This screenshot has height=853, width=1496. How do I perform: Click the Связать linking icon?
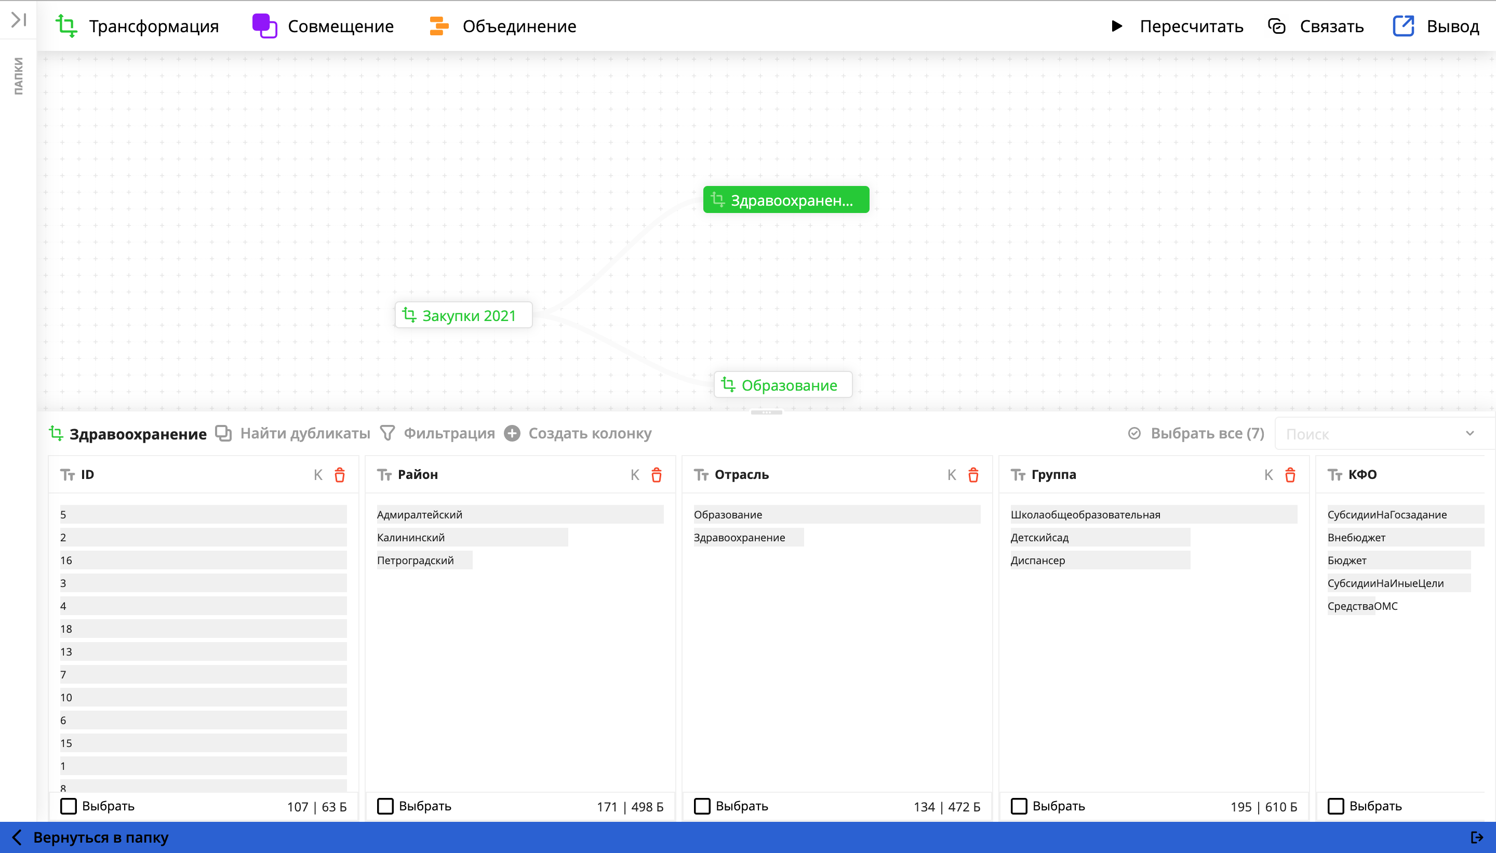point(1276,26)
